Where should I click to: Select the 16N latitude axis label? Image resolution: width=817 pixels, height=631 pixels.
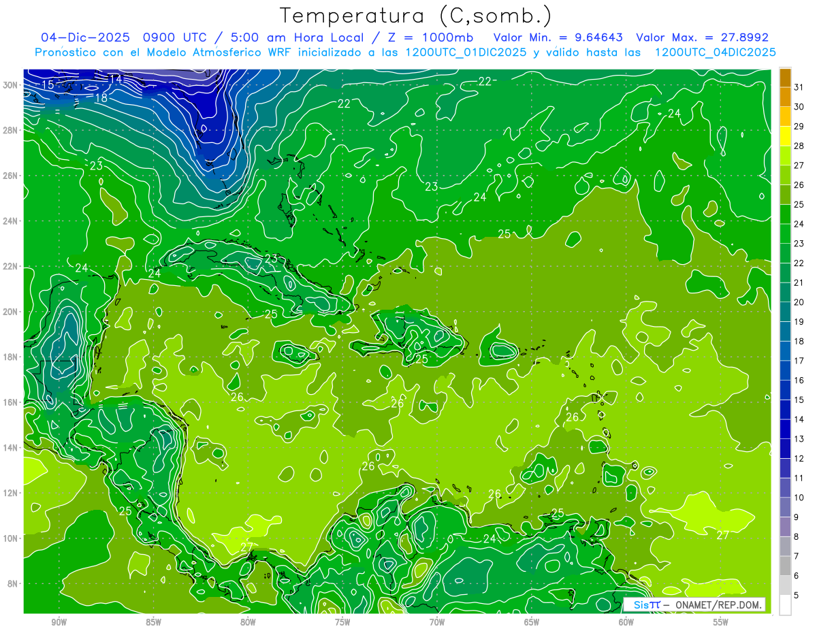coord(10,402)
